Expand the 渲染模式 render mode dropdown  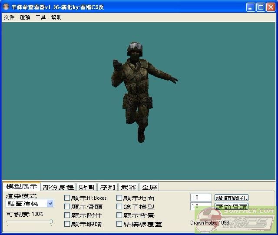pyautogui.click(x=50, y=204)
